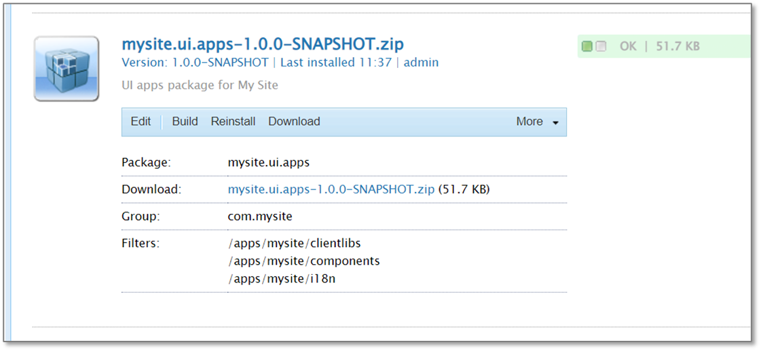Image resolution: width=761 pixels, height=351 pixels.
Task: Click the blue cube package icon
Action: click(x=67, y=69)
